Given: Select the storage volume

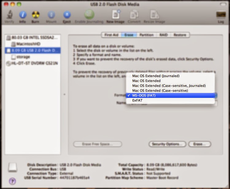Looking at the screenshot, I should click(x=33, y=57).
